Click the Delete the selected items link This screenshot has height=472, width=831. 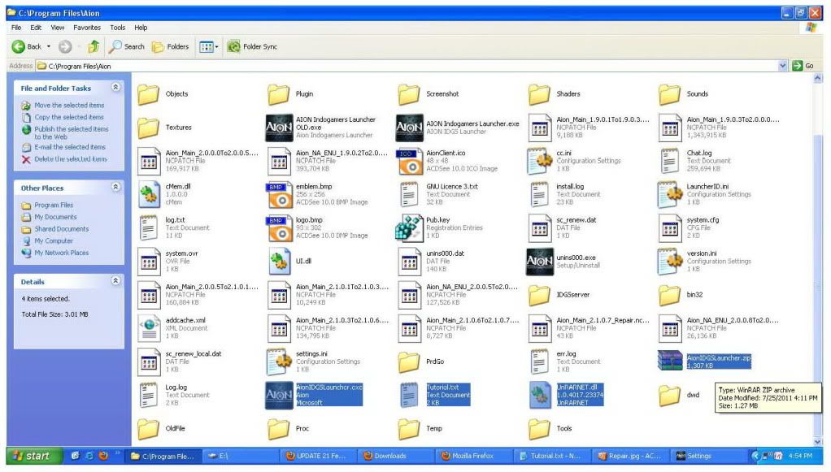(x=70, y=159)
